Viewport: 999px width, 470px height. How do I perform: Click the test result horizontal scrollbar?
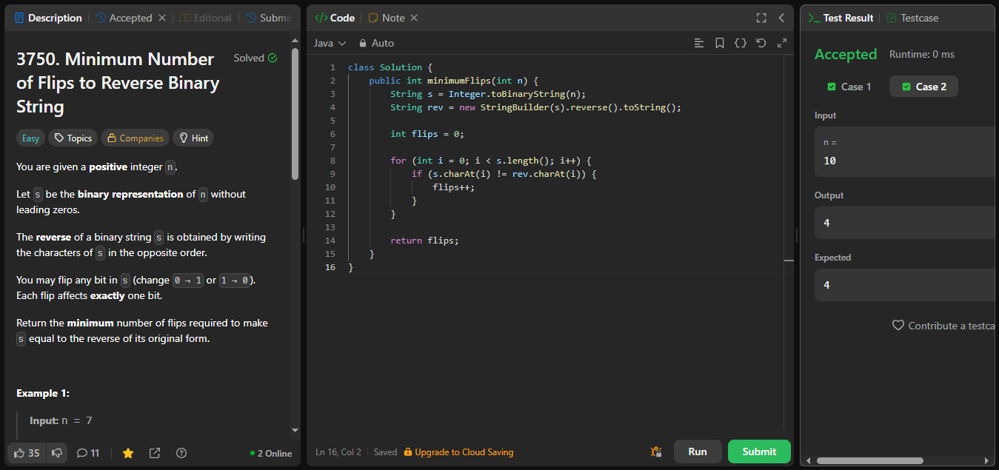[869, 460]
